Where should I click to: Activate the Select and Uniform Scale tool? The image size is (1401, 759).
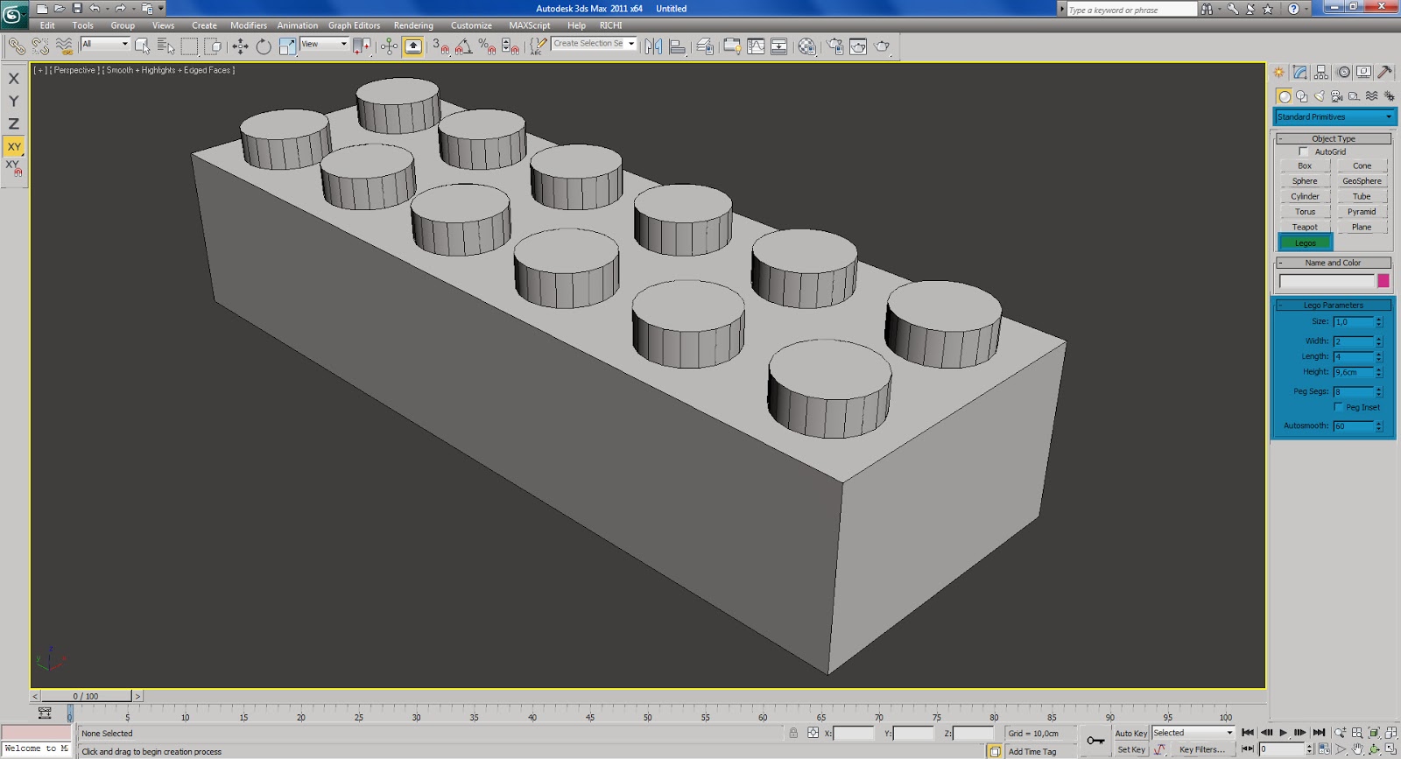point(287,46)
